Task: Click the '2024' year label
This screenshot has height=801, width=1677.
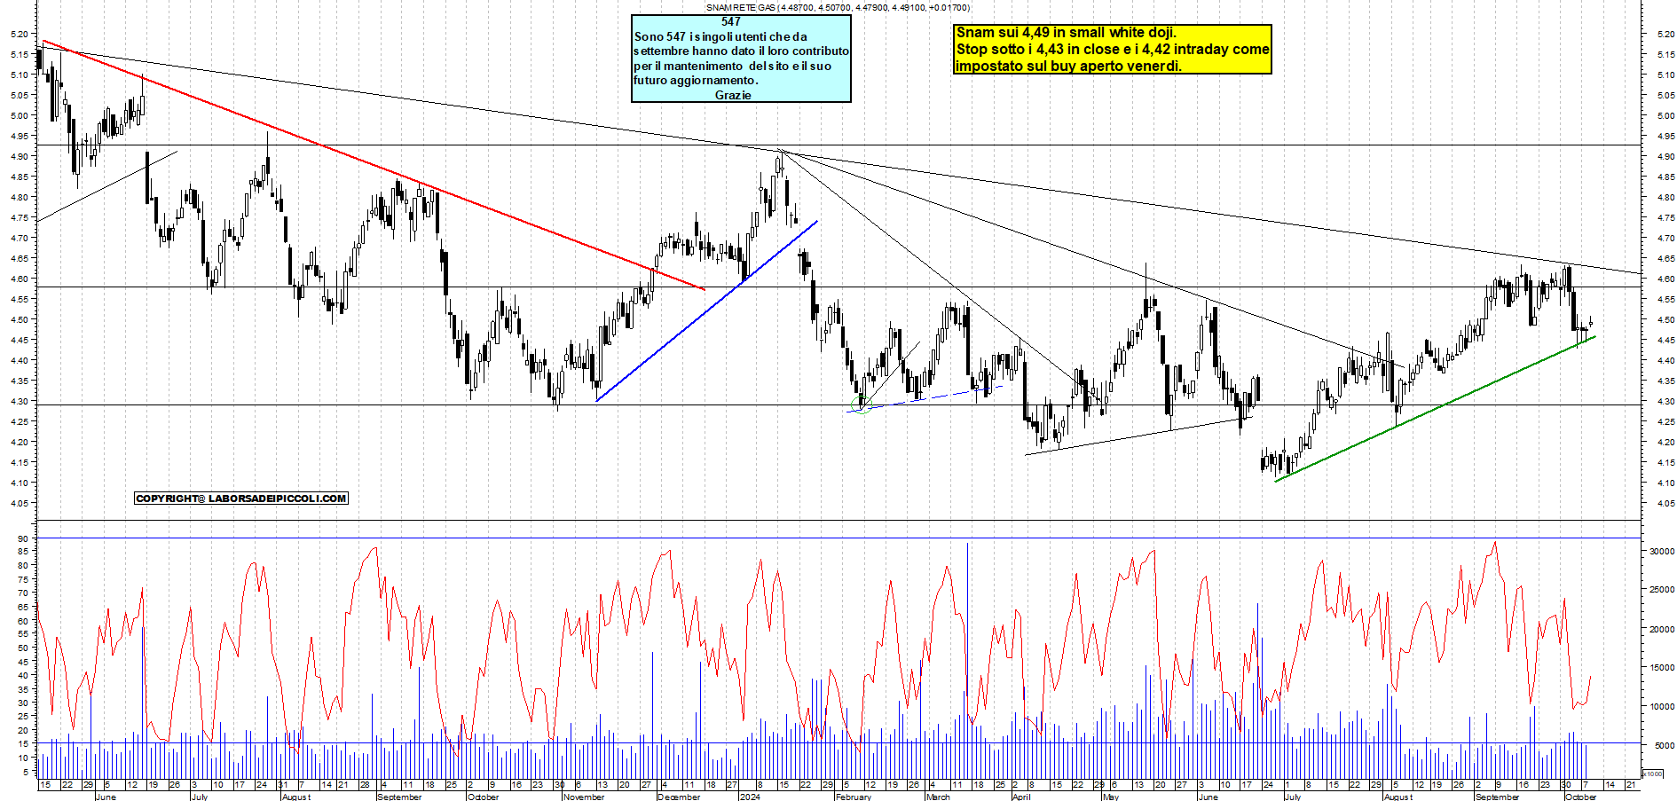Action: pos(750,797)
